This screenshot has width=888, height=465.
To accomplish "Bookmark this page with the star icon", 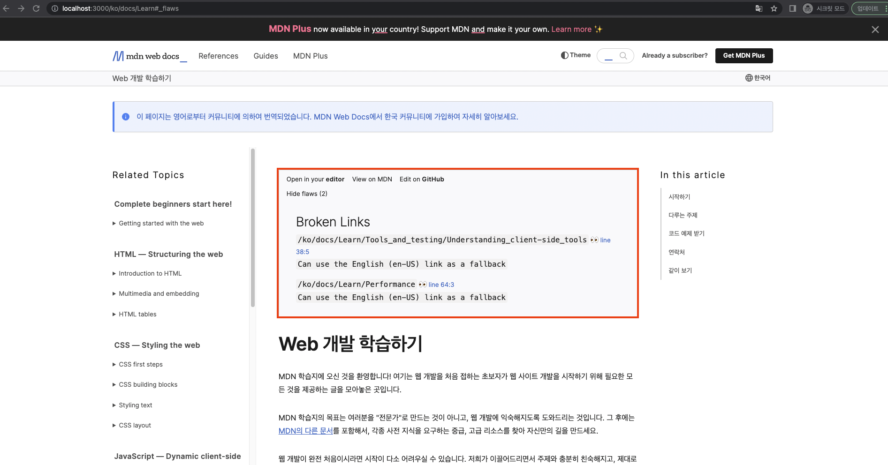I will click(774, 8).
